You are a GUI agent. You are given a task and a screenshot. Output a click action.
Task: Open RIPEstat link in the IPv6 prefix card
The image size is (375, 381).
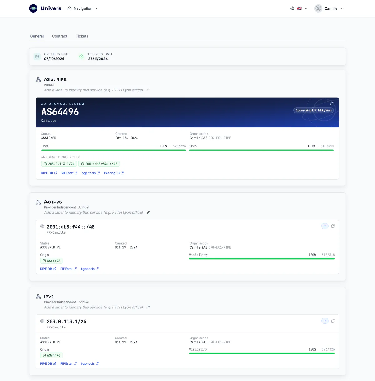coord(68,269)
